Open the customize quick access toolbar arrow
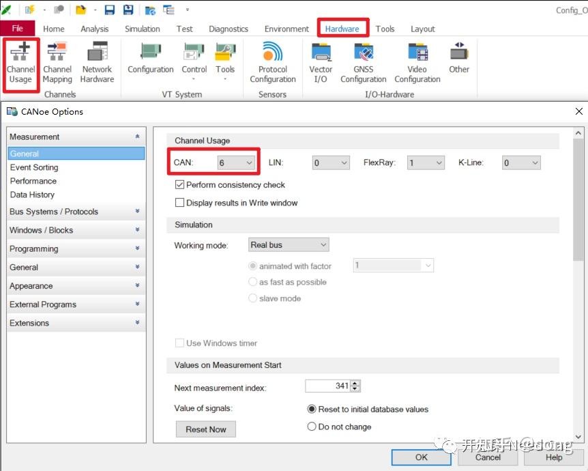588x471 pixels. pos(188,10)
